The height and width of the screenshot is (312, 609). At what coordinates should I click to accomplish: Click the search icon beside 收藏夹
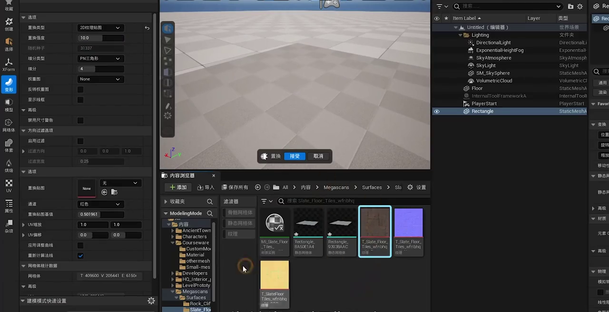(x=210, y=201)
